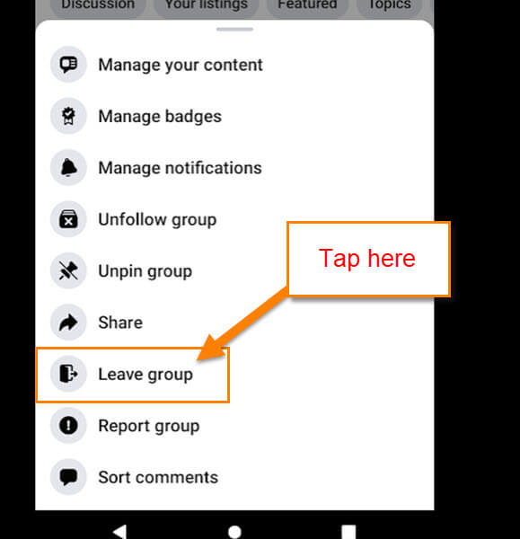This screenshot has height=539, width=520.
Task: Tap the bottom sheet drag handle
Action: point(234,30)
